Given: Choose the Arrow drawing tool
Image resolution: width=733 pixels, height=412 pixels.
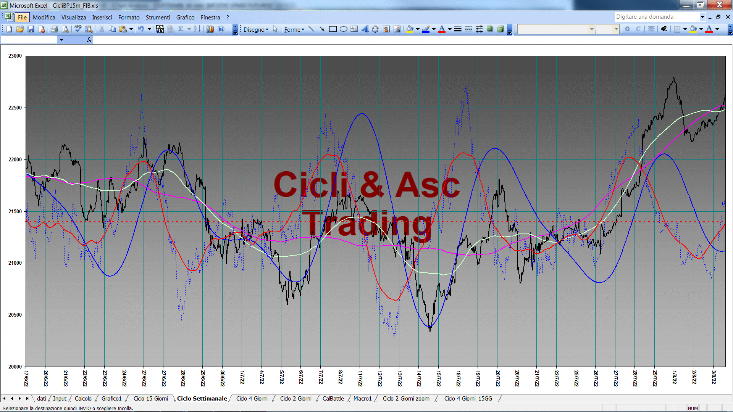Looking at the screenshot, I should pos(322,29).
